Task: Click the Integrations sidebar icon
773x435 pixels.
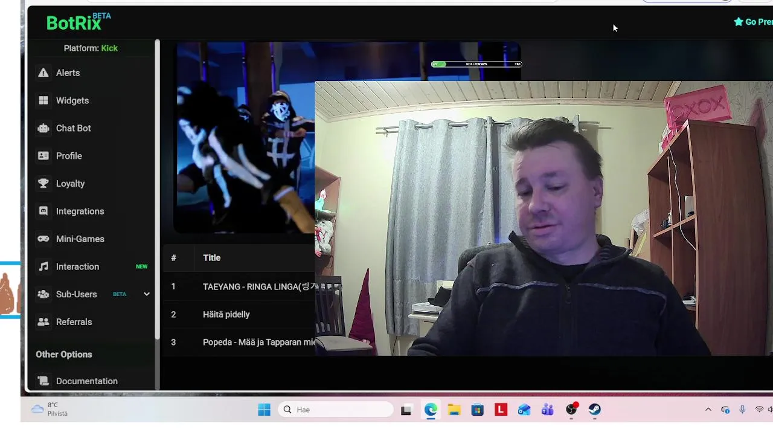Action: [x=43, y=211]
